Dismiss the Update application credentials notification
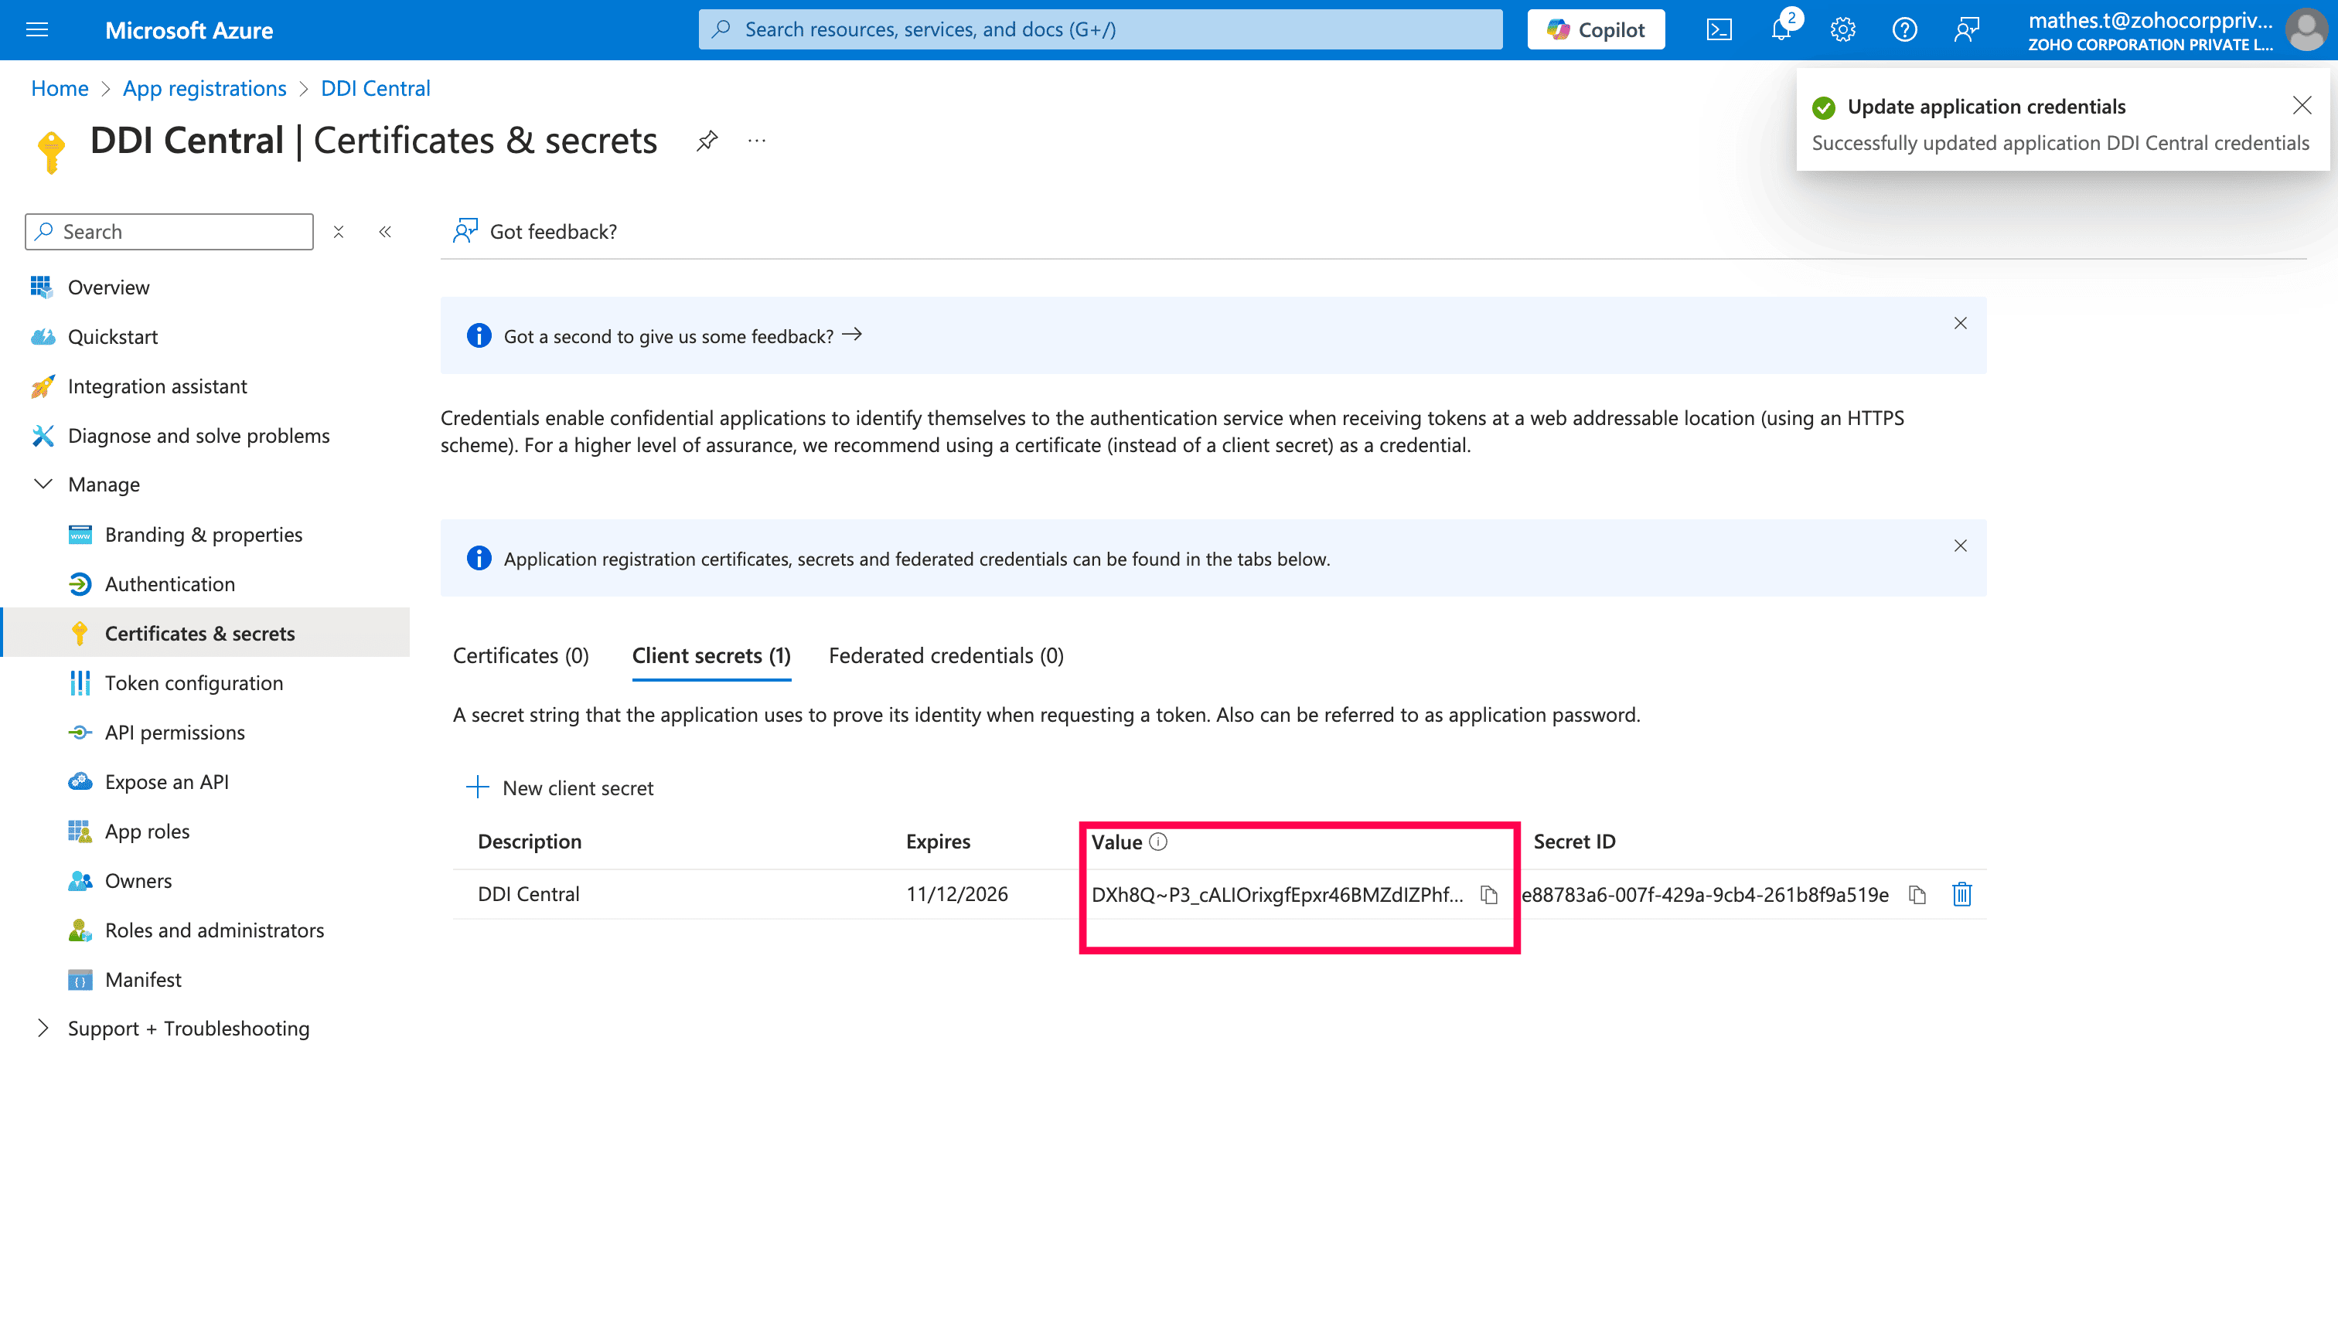Image resolution: width=2338 pixels, height=1323 pixels. pos(2302,107)
